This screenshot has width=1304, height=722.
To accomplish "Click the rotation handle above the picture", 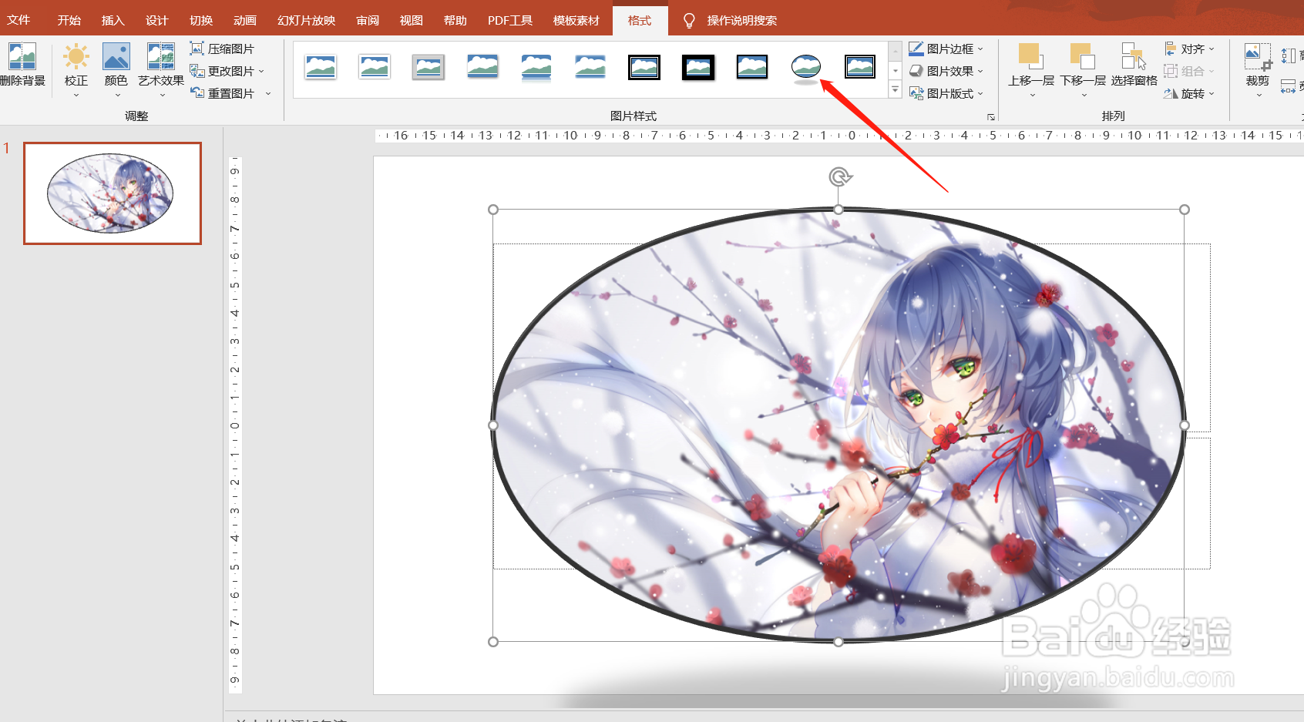I will coord(839,176).
